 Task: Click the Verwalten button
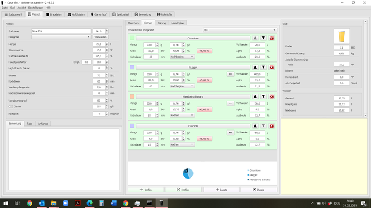tap(100, 37)
